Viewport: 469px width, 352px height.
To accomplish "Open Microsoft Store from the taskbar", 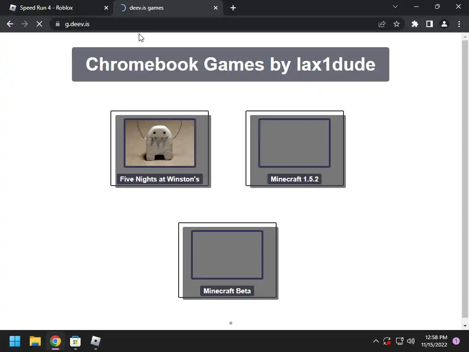I will tap(76, 341).
